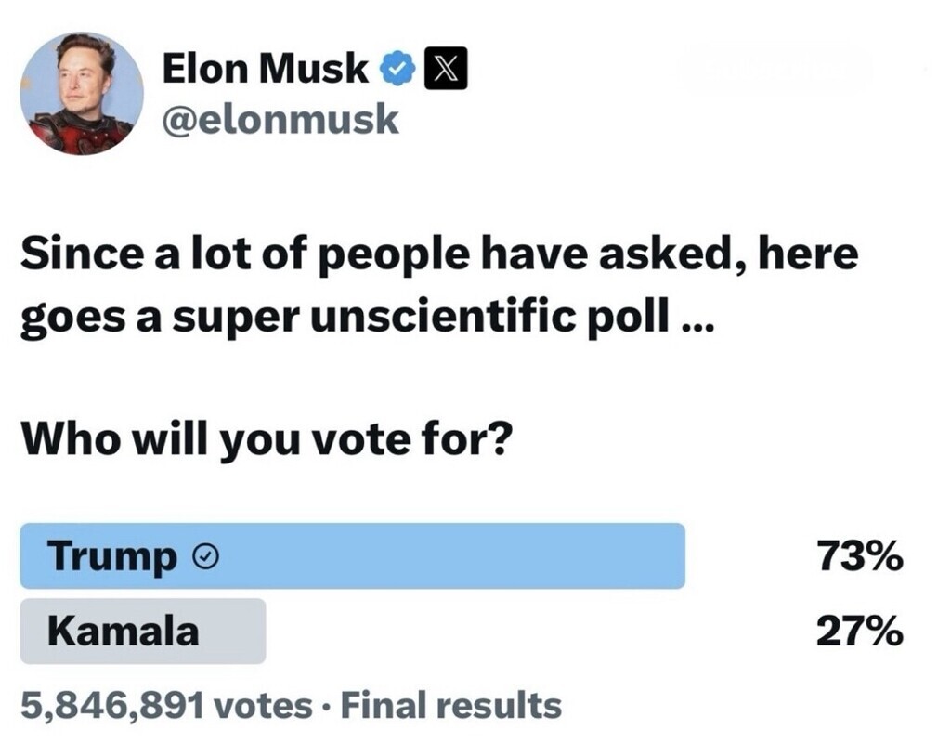
Task: Click the Final results label
Action: tap(451, 706)
